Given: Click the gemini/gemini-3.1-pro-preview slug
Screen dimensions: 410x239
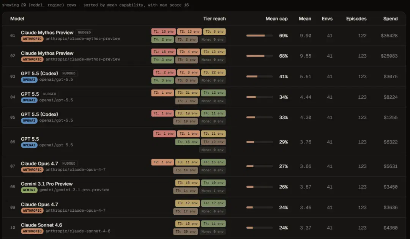Looking at the screenshot, I should [x=74, y=190].
